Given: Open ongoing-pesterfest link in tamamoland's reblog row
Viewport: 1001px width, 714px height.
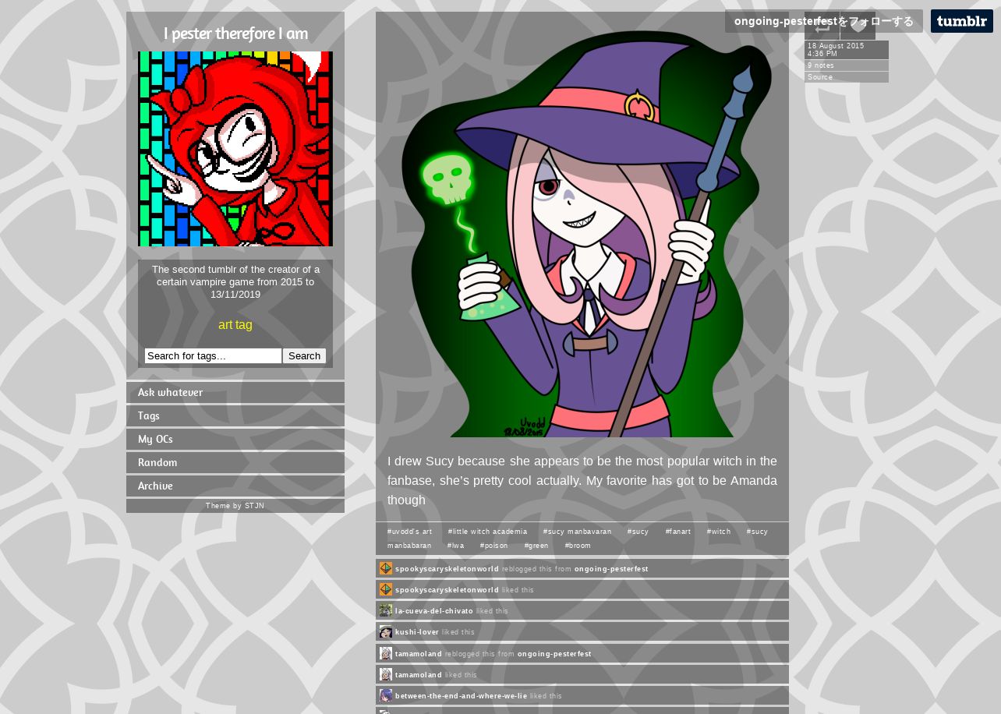Looking at the screenshot, I should click(554, 654).
